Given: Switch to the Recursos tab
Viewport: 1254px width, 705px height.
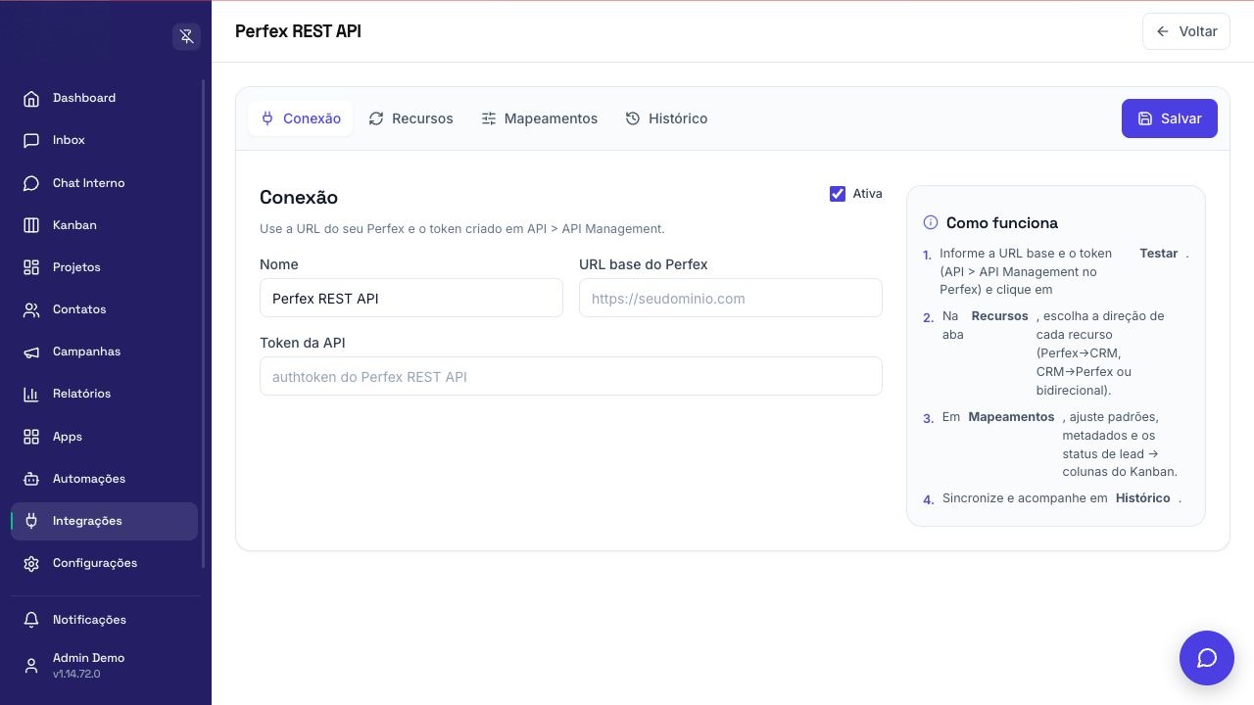Looking at the screenshot, I should point(410,118).
